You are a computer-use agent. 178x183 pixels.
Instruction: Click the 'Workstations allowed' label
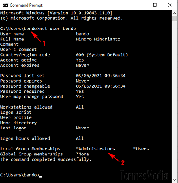tap(26, 107)
